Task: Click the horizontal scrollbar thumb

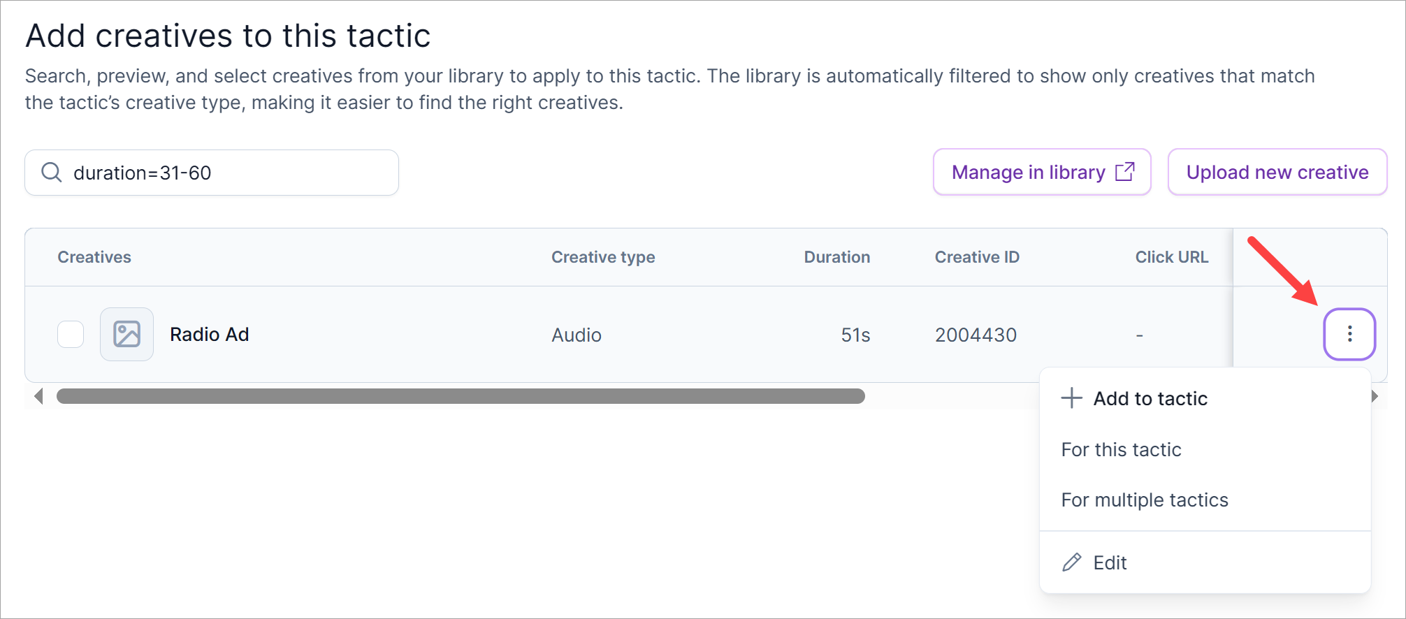Action: [x=461, y=396]
